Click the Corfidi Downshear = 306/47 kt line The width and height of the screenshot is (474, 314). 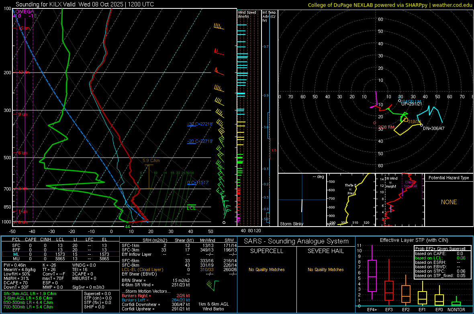(x=156, y=305)
